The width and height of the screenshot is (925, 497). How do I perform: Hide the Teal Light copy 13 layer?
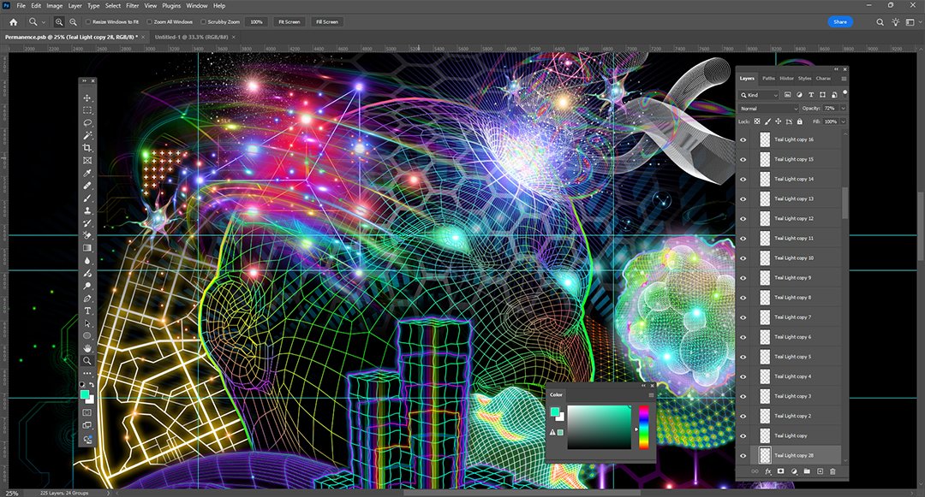click(x=743, y=199)
